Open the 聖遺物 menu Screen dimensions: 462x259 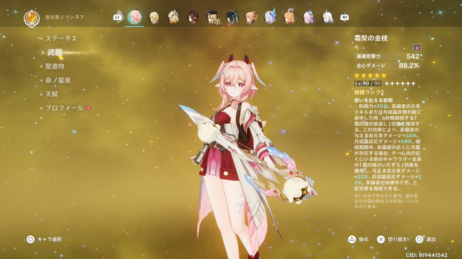[x=54, y=66]
